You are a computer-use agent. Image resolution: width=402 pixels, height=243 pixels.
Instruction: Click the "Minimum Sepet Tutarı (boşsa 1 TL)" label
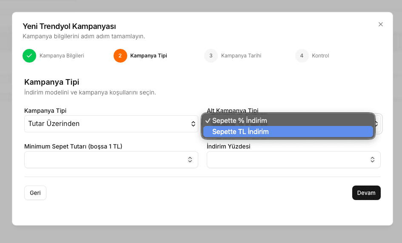(73, 146)
